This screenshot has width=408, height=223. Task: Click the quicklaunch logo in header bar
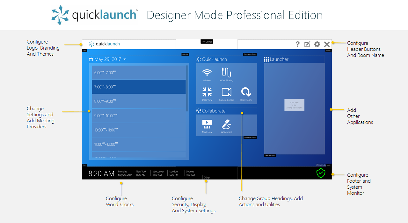coord(104,44)
